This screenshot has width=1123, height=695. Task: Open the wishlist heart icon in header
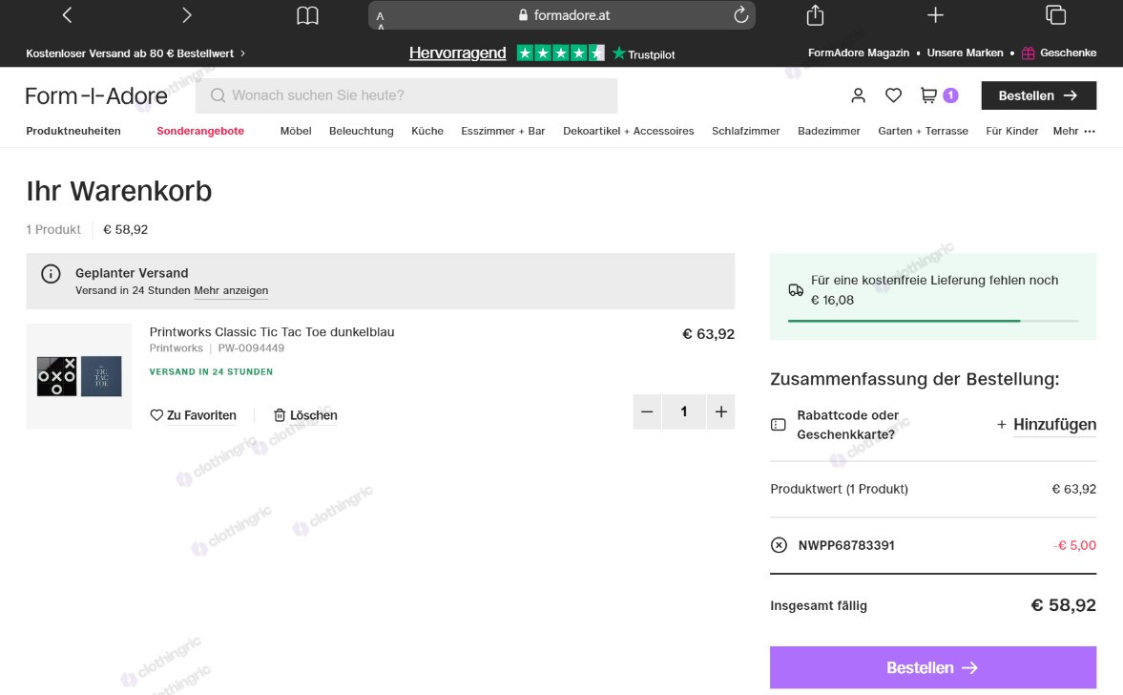tap(893, 95)
